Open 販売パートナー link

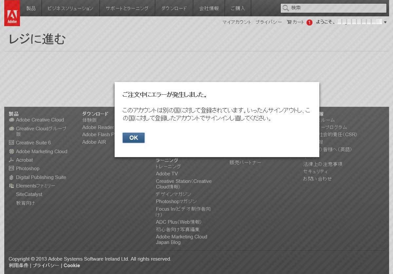245,162
